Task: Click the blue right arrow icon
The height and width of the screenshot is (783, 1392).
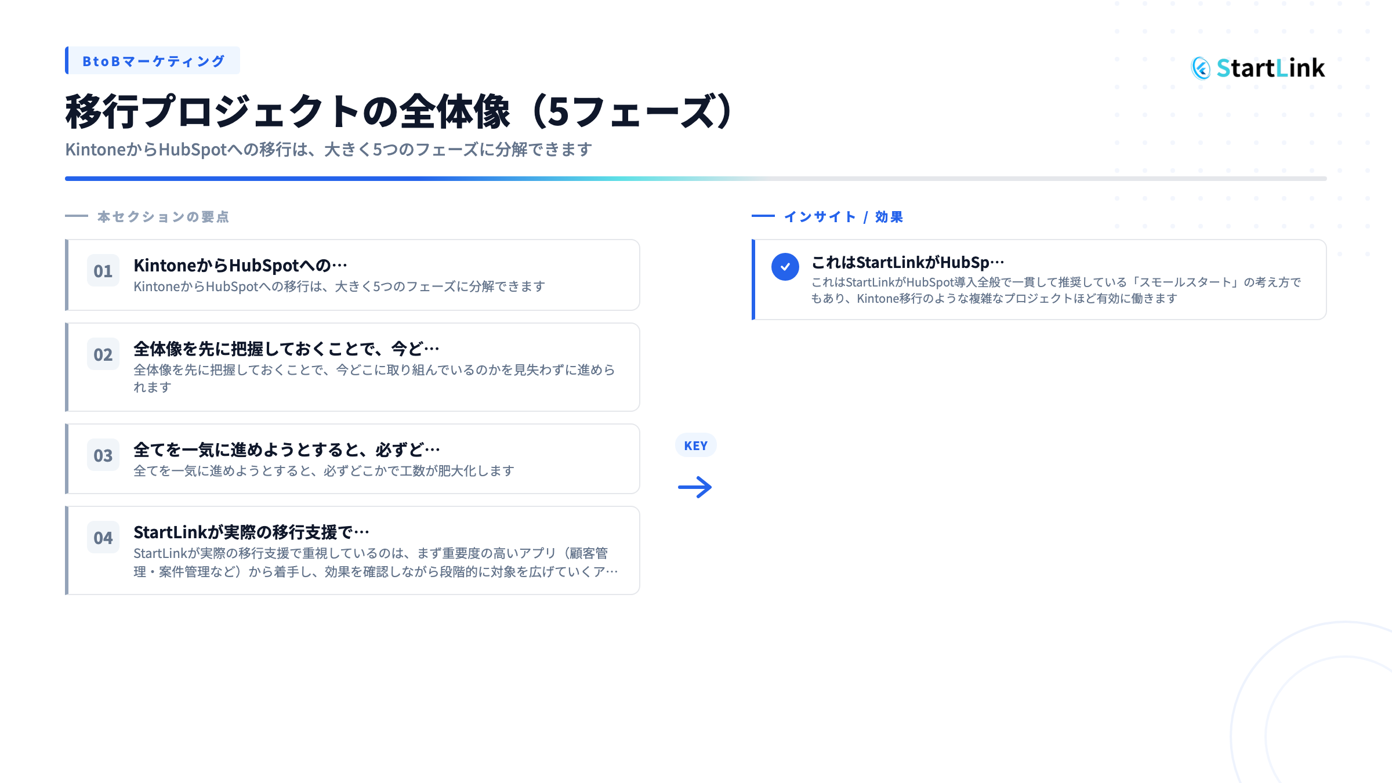Action: click(x=695, y=487)
